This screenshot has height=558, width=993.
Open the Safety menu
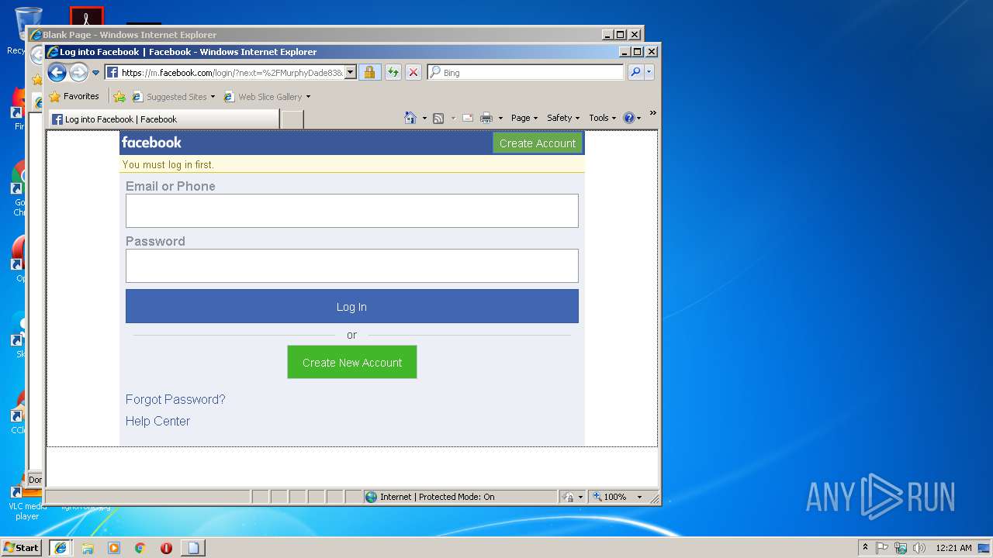tap(563, 118)
